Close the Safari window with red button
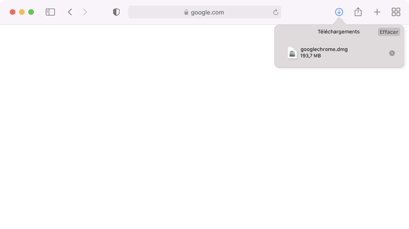Viewport: 409px width, 229px height. click(x=12, y=12)
